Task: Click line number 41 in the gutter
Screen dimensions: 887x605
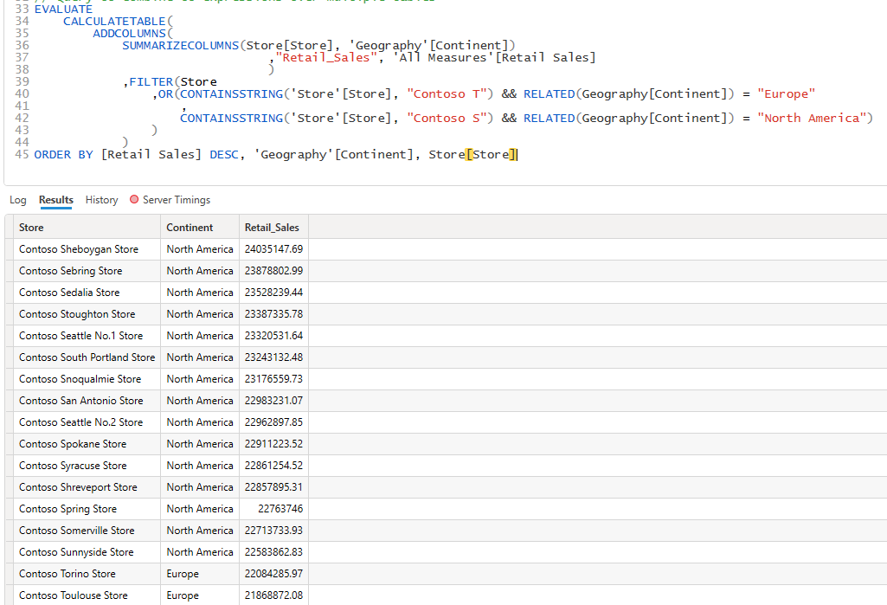Action: coord(22,106)
